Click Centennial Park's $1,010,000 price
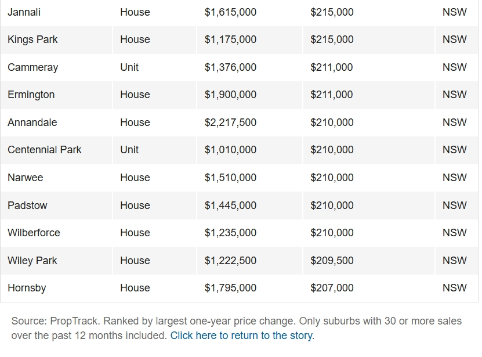482x357 pixels. click(230, 150)
